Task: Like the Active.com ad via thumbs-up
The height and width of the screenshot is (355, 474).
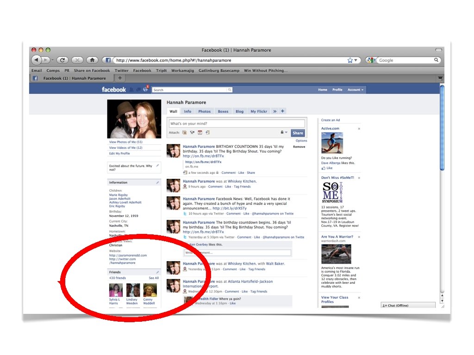Action: [324, 168]
